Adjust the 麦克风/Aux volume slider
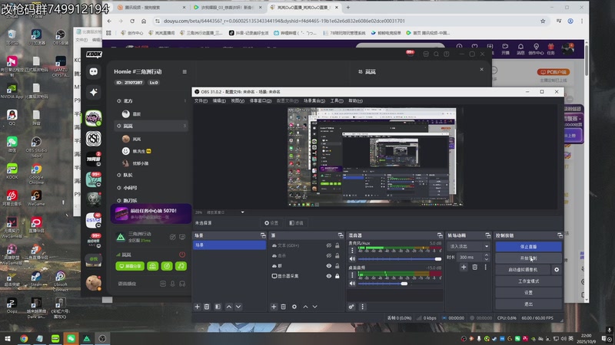The image size is (615, 345). click(399, 259)
